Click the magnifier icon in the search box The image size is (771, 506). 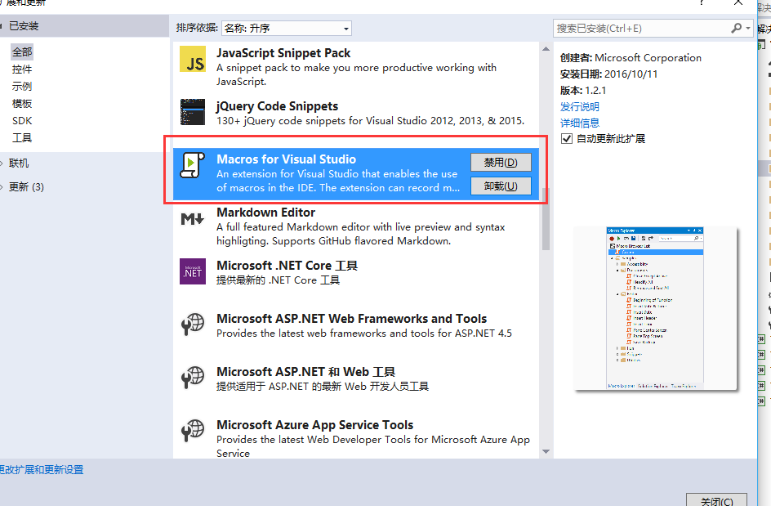[736, 28]
